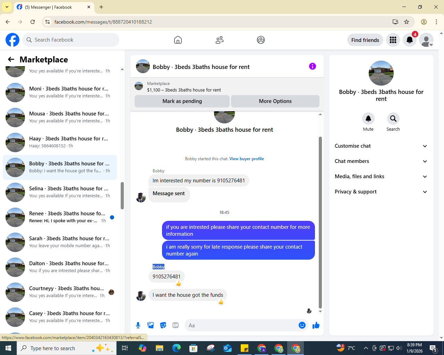Open the tab search dropdown in browser
Image resolution: width=444 pixels, height=355 pixels.
(7, 7)
